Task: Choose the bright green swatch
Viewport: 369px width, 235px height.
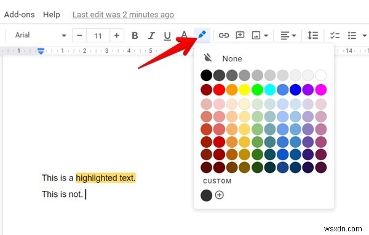Action: 257,90
